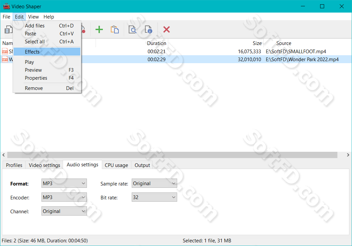Viewport: 352px width, 246px height.
Task: Minimize the Video Shaper window
Action: 303,6
